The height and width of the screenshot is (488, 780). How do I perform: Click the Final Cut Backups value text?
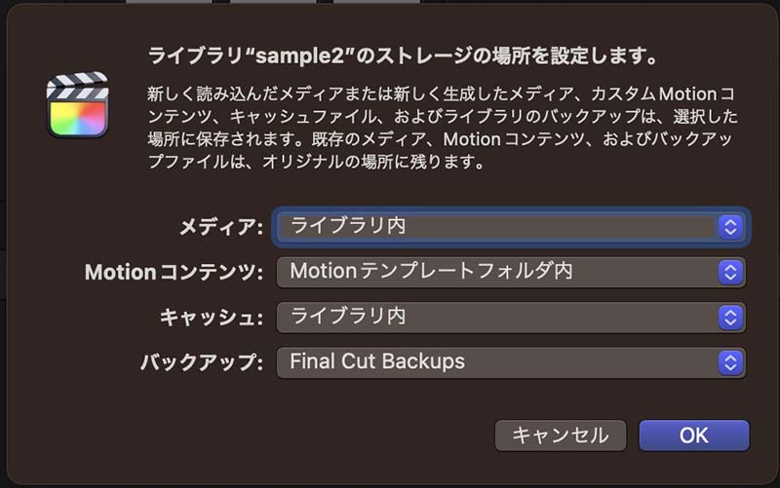(x=377, y=361)
